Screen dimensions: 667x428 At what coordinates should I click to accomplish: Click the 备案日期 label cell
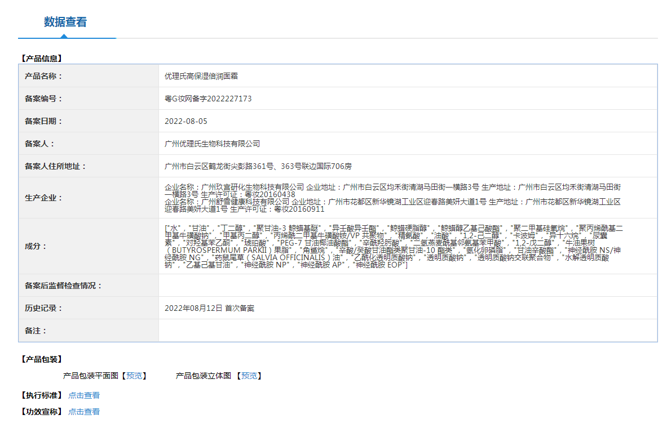coord(89,121)
